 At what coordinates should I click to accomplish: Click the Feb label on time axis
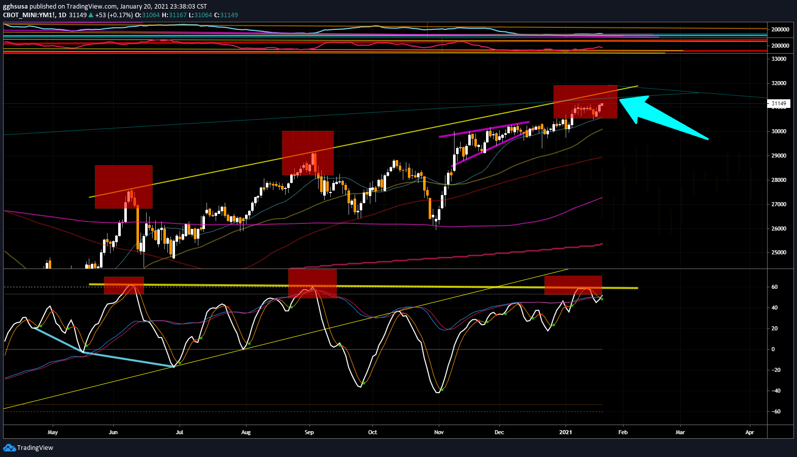coord(623,432)
